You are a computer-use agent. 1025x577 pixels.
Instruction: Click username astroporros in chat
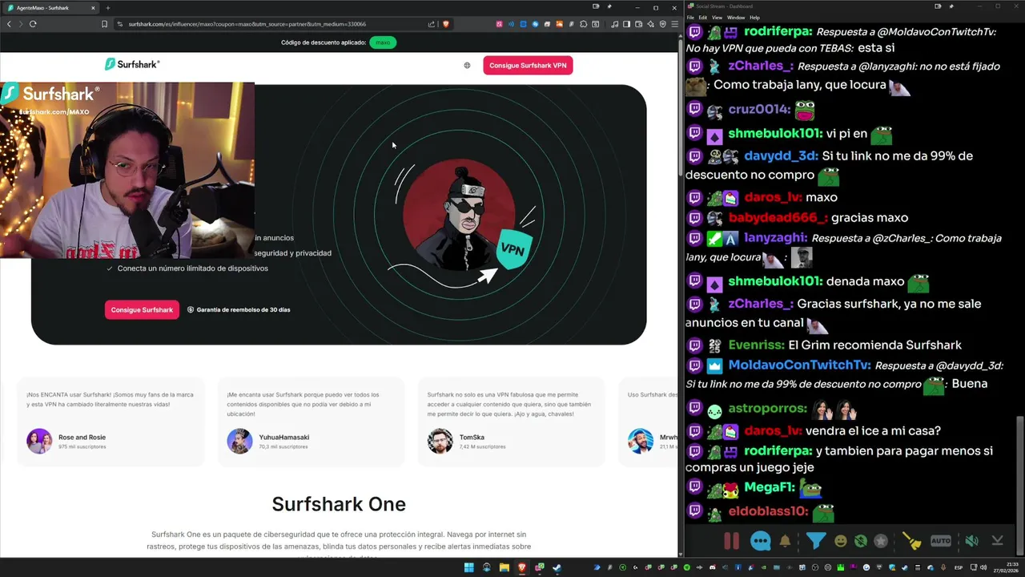[x=766, y=410]
